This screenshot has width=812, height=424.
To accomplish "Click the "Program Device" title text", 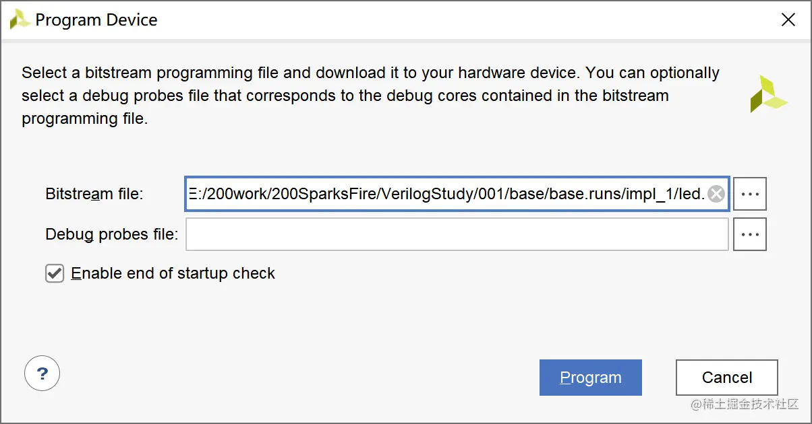I will coord(96,20).
